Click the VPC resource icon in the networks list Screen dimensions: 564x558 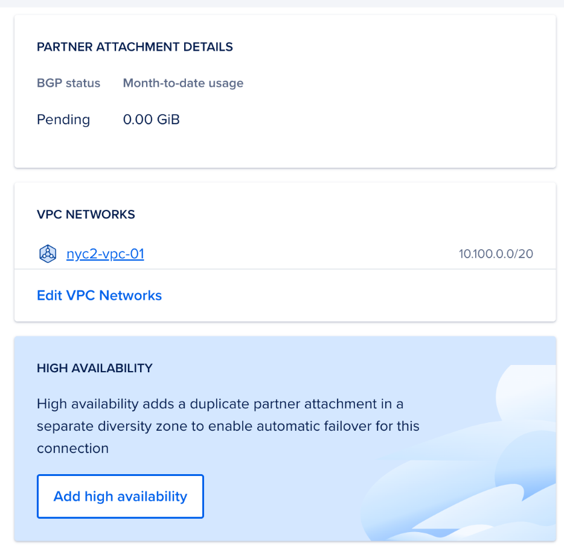pos(48,253)
